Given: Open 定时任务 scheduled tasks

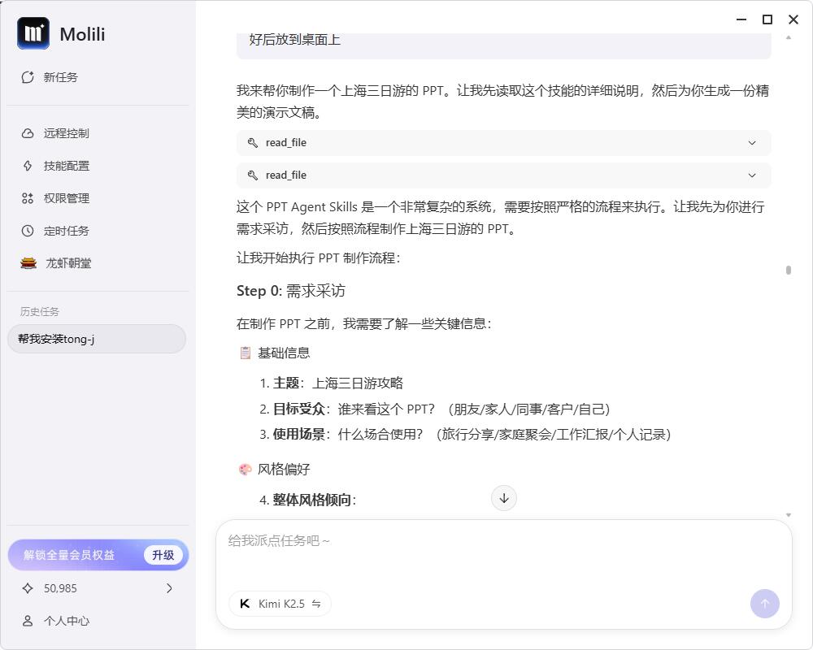Looking at the screenshot, I should coord(66,231).
